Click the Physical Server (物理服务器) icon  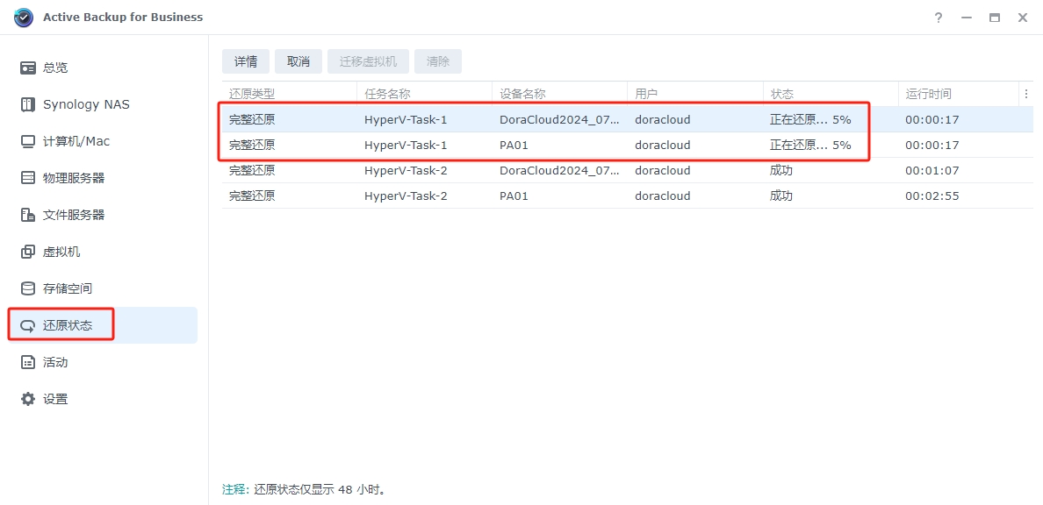28,178
